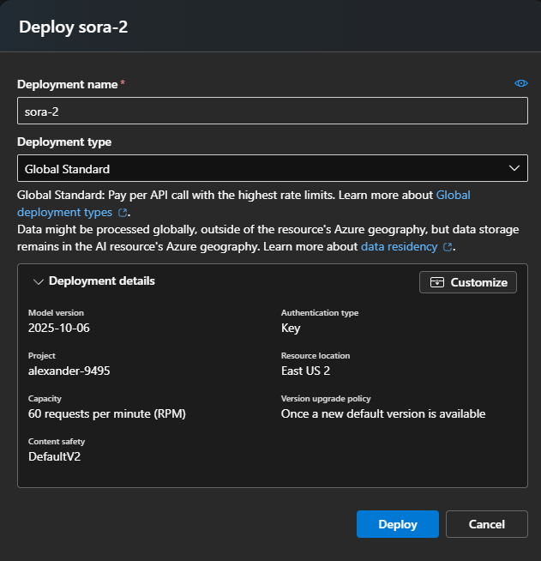Click the Authentication type label
The image size is (541, 561).
(320, 313)
